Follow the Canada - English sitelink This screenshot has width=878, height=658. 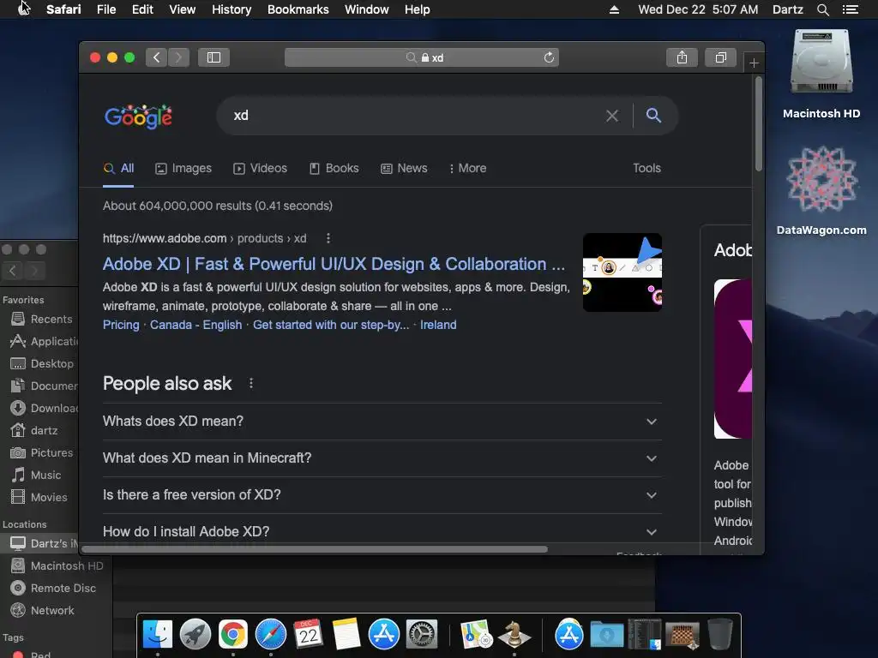196,325
